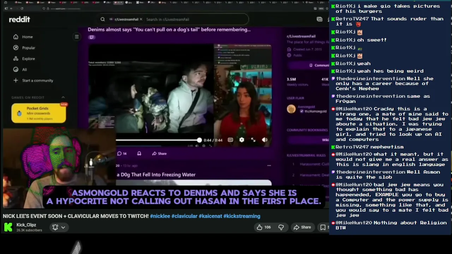Screen dimensions: 452x254
Task: Open reddit video settings gear
Action: tap(242, 140)
